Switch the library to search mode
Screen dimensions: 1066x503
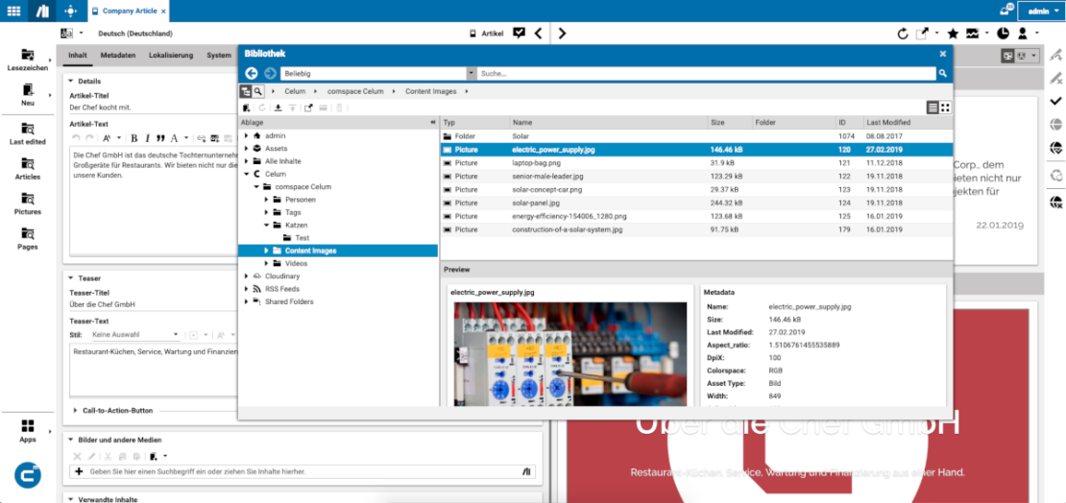pos(257,91)
